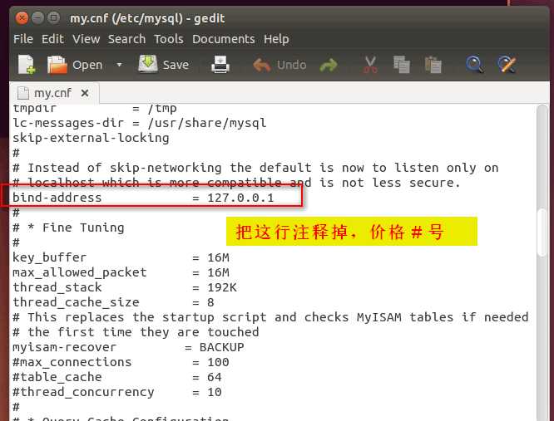The image size is (554, 421).
Task: Expand the Open recent files dropdown arrow
Action: click(119, 65)
